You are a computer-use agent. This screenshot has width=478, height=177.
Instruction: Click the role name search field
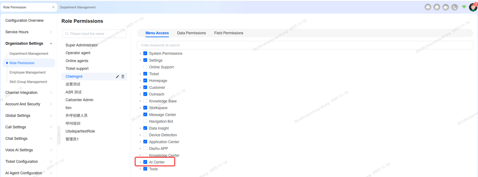(94, 34)
